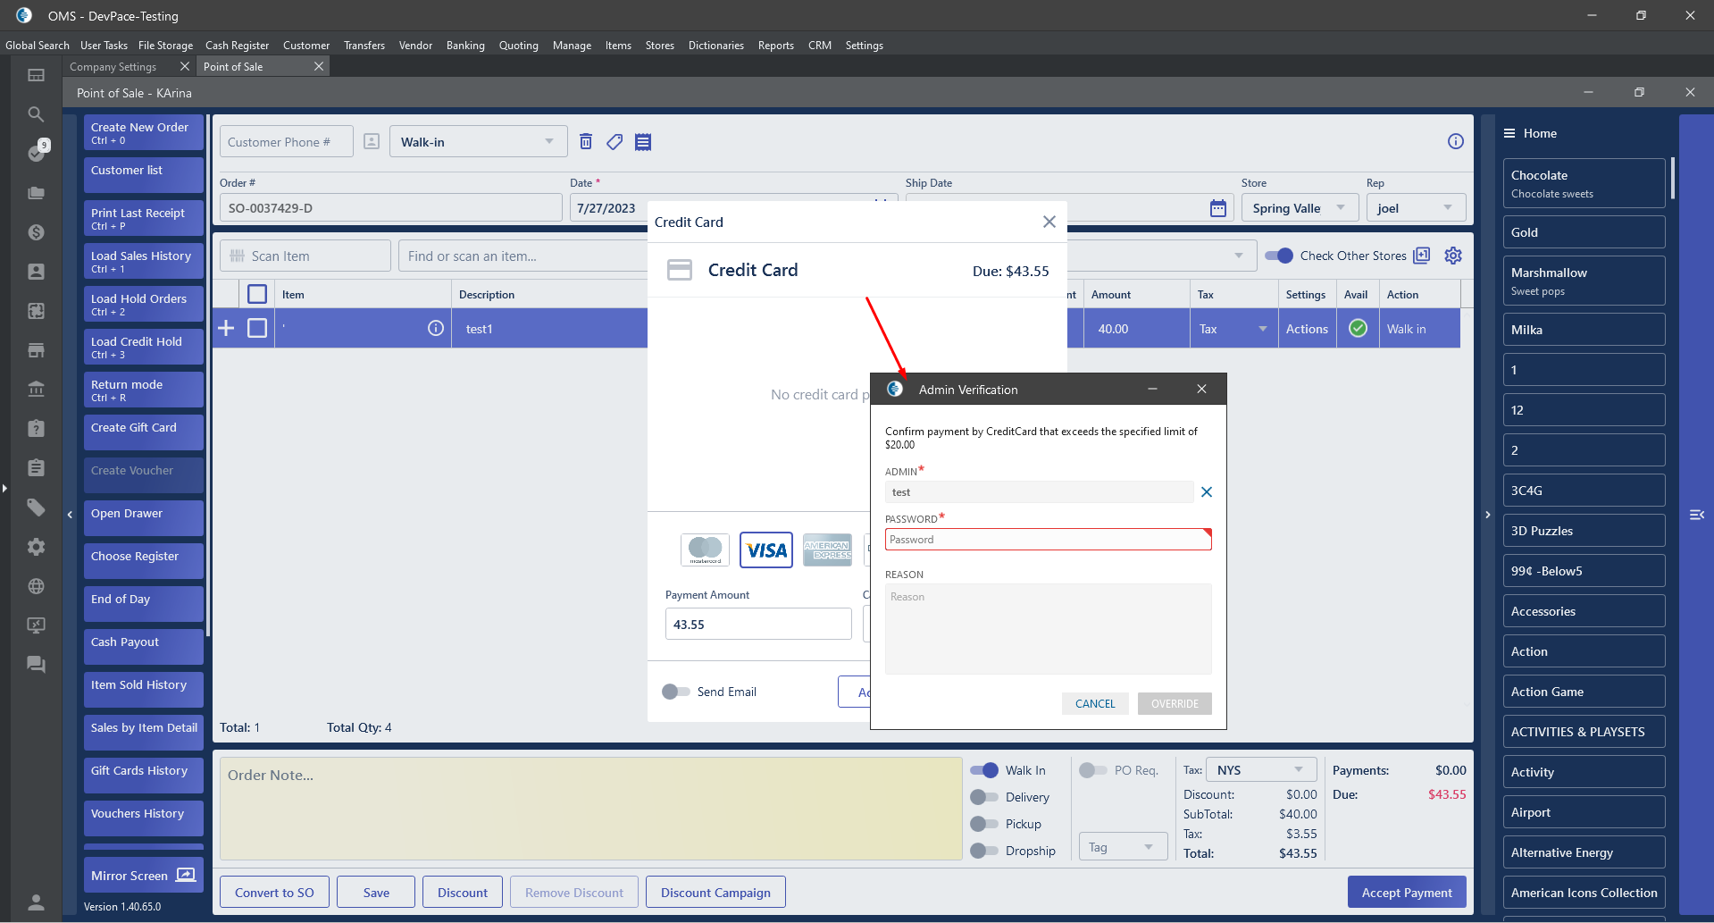Click the collapse panel icon at far right
1714x923 pixels.
[1697, 515]
